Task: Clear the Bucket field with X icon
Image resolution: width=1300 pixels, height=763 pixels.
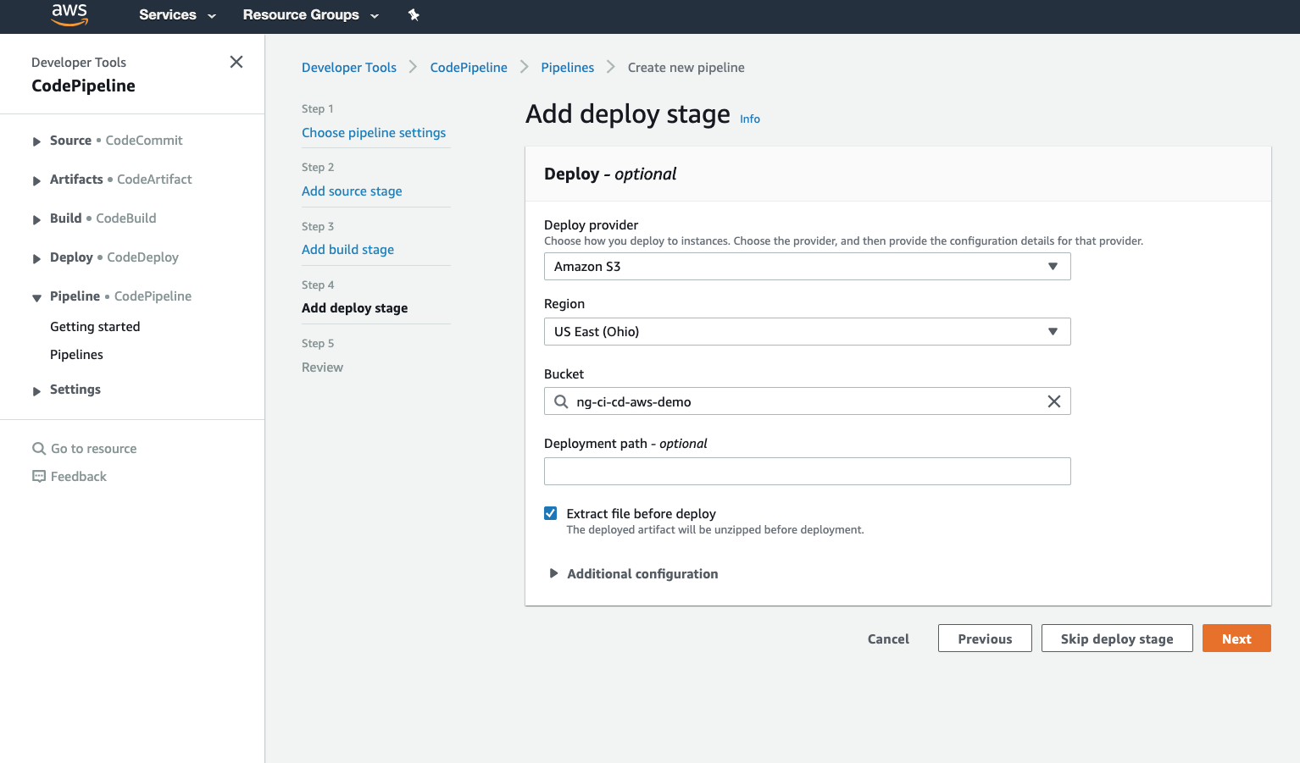Action: (x=1053, y=401)
